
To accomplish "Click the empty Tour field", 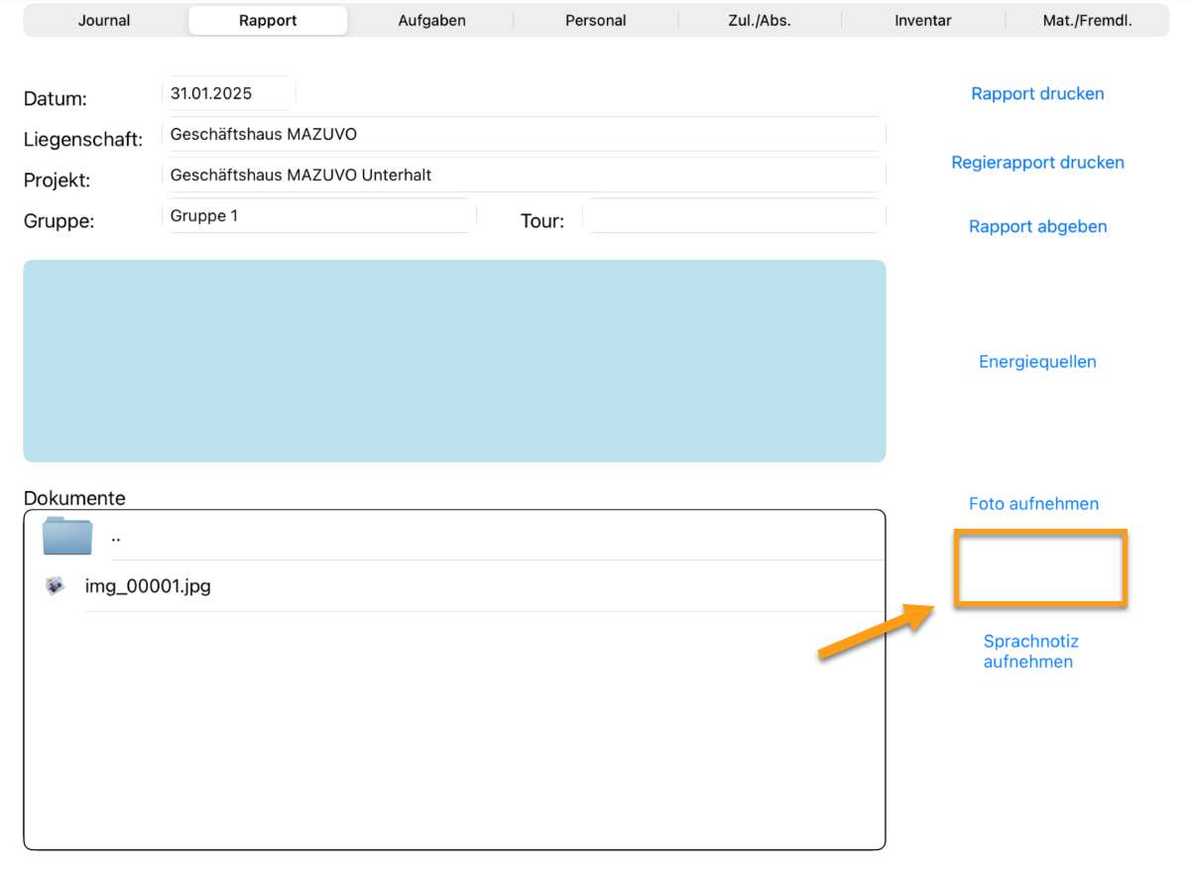I will 734,216.
